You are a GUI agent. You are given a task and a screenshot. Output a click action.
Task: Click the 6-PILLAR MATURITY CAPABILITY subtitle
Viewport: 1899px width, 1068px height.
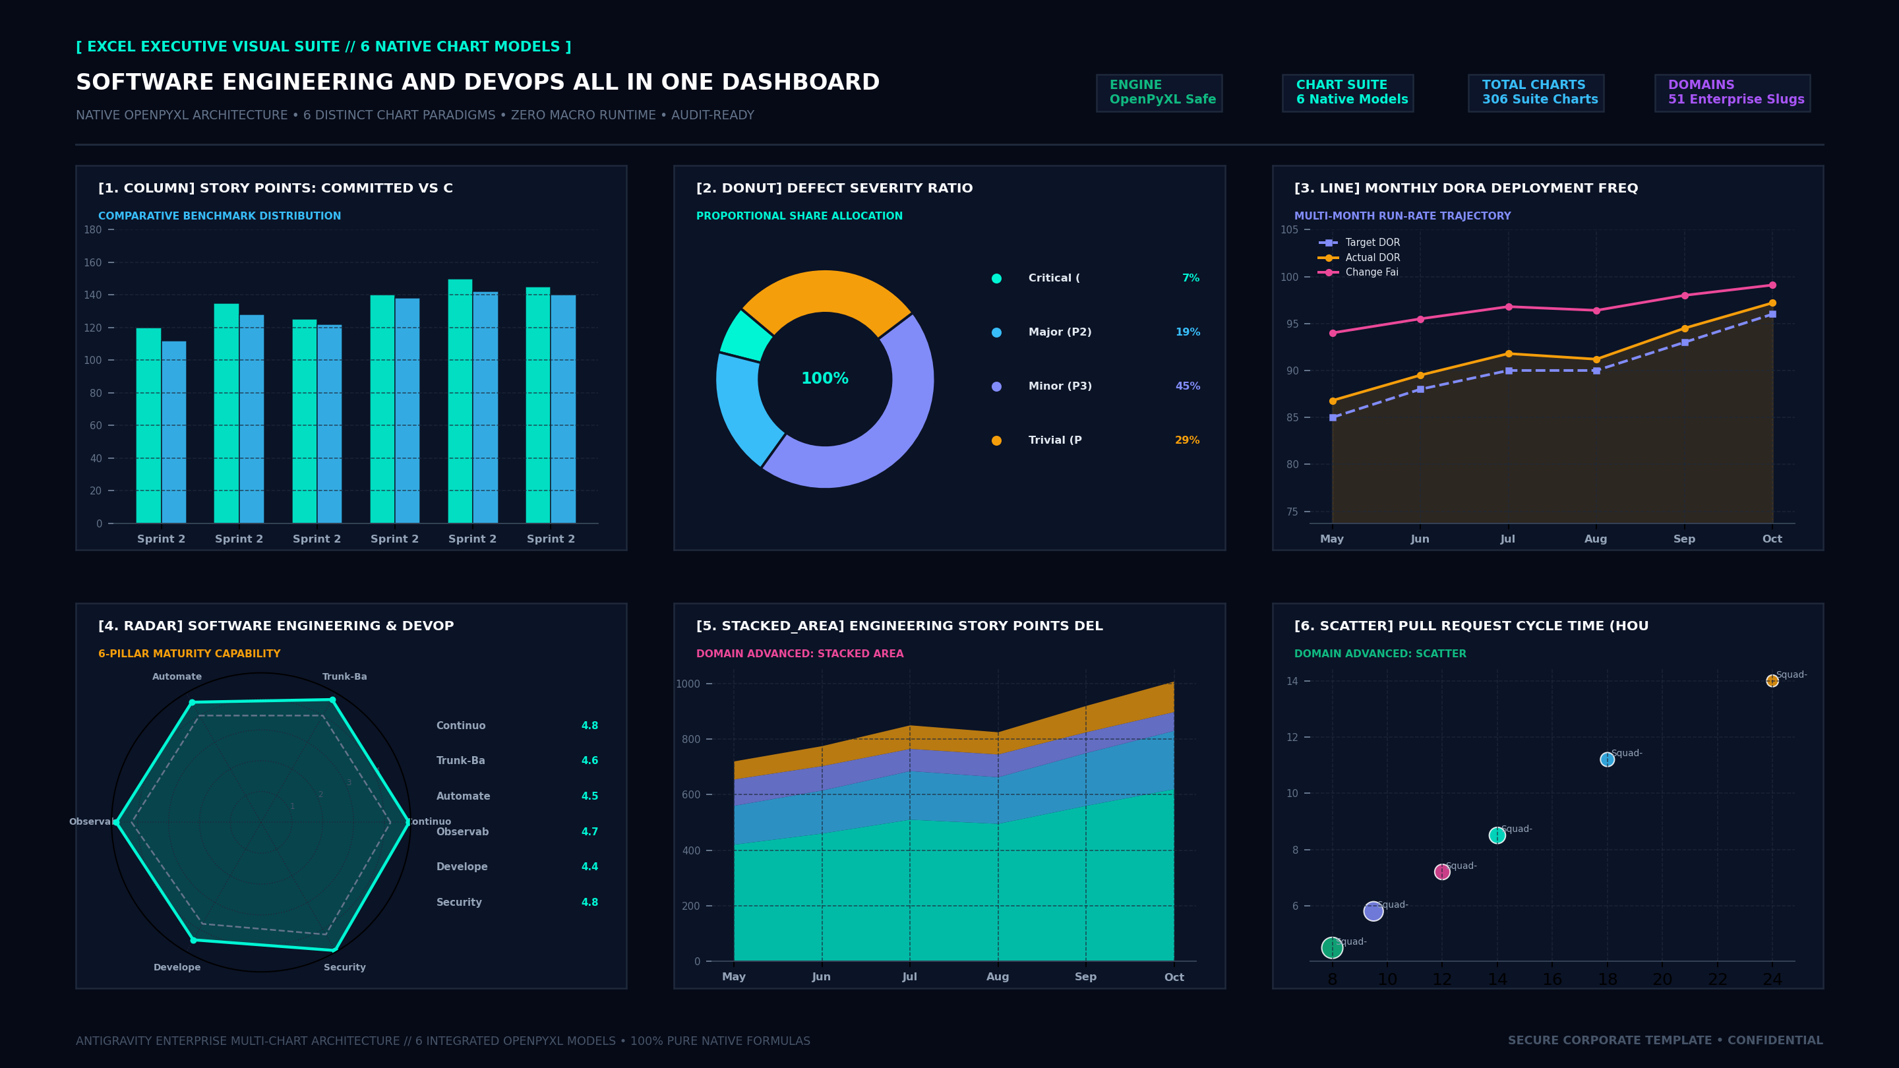point(189,654)
